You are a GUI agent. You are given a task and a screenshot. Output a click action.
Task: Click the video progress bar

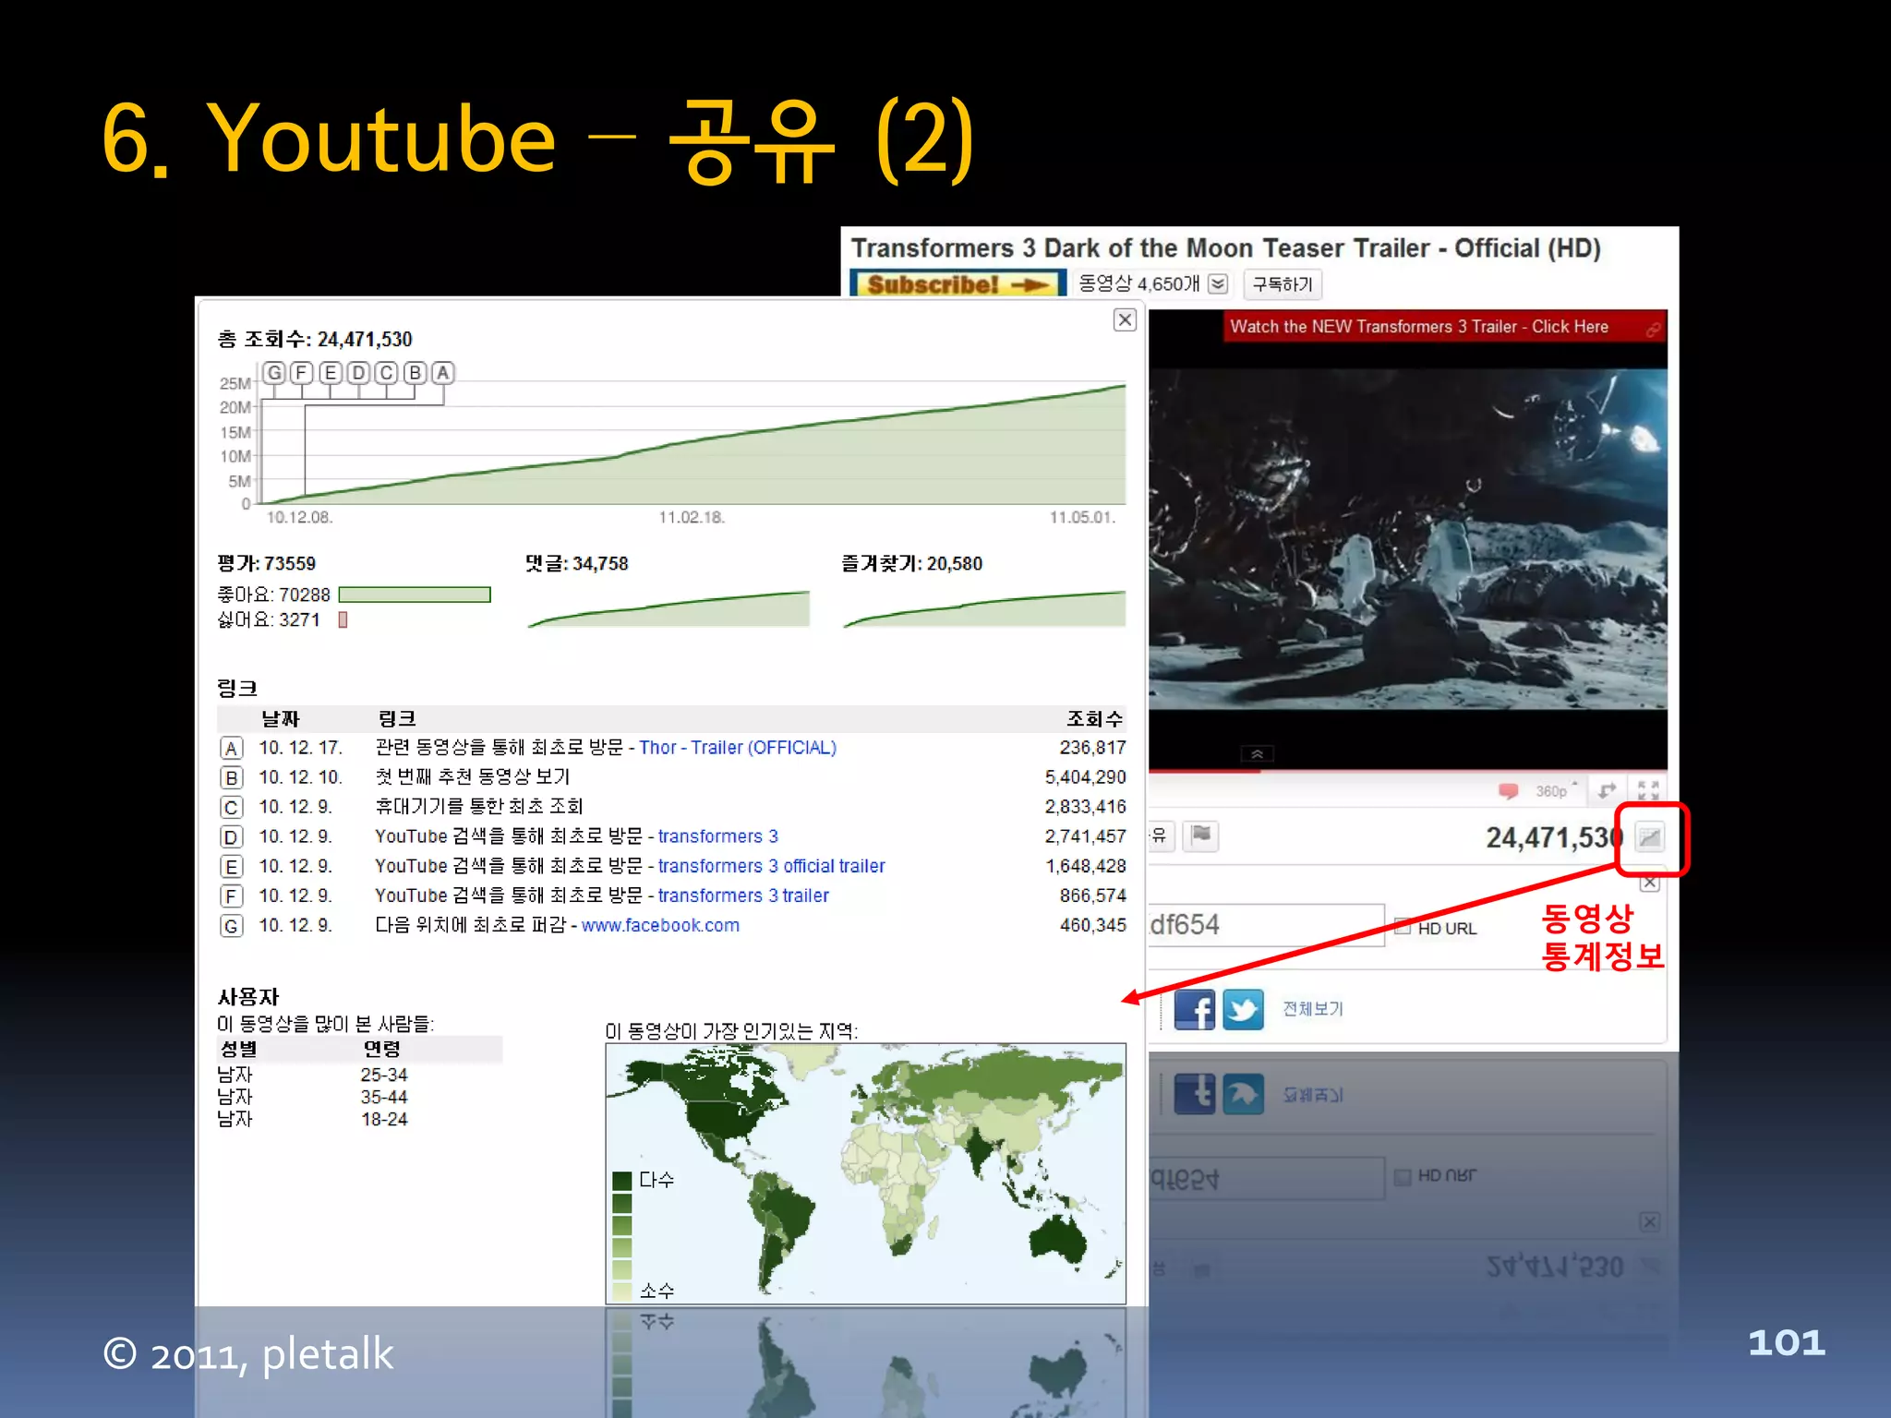point(1408,770)
